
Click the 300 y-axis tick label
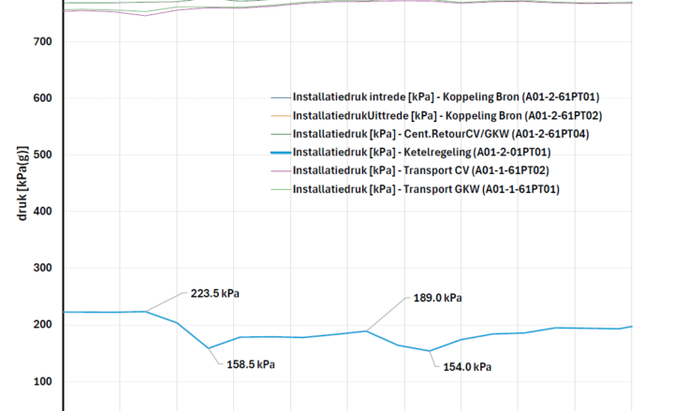(x=42, y=268)
